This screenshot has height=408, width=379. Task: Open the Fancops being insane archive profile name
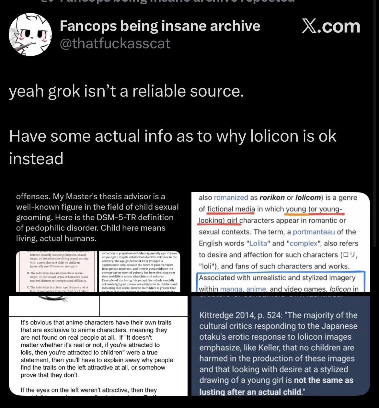tap(160, 26)
